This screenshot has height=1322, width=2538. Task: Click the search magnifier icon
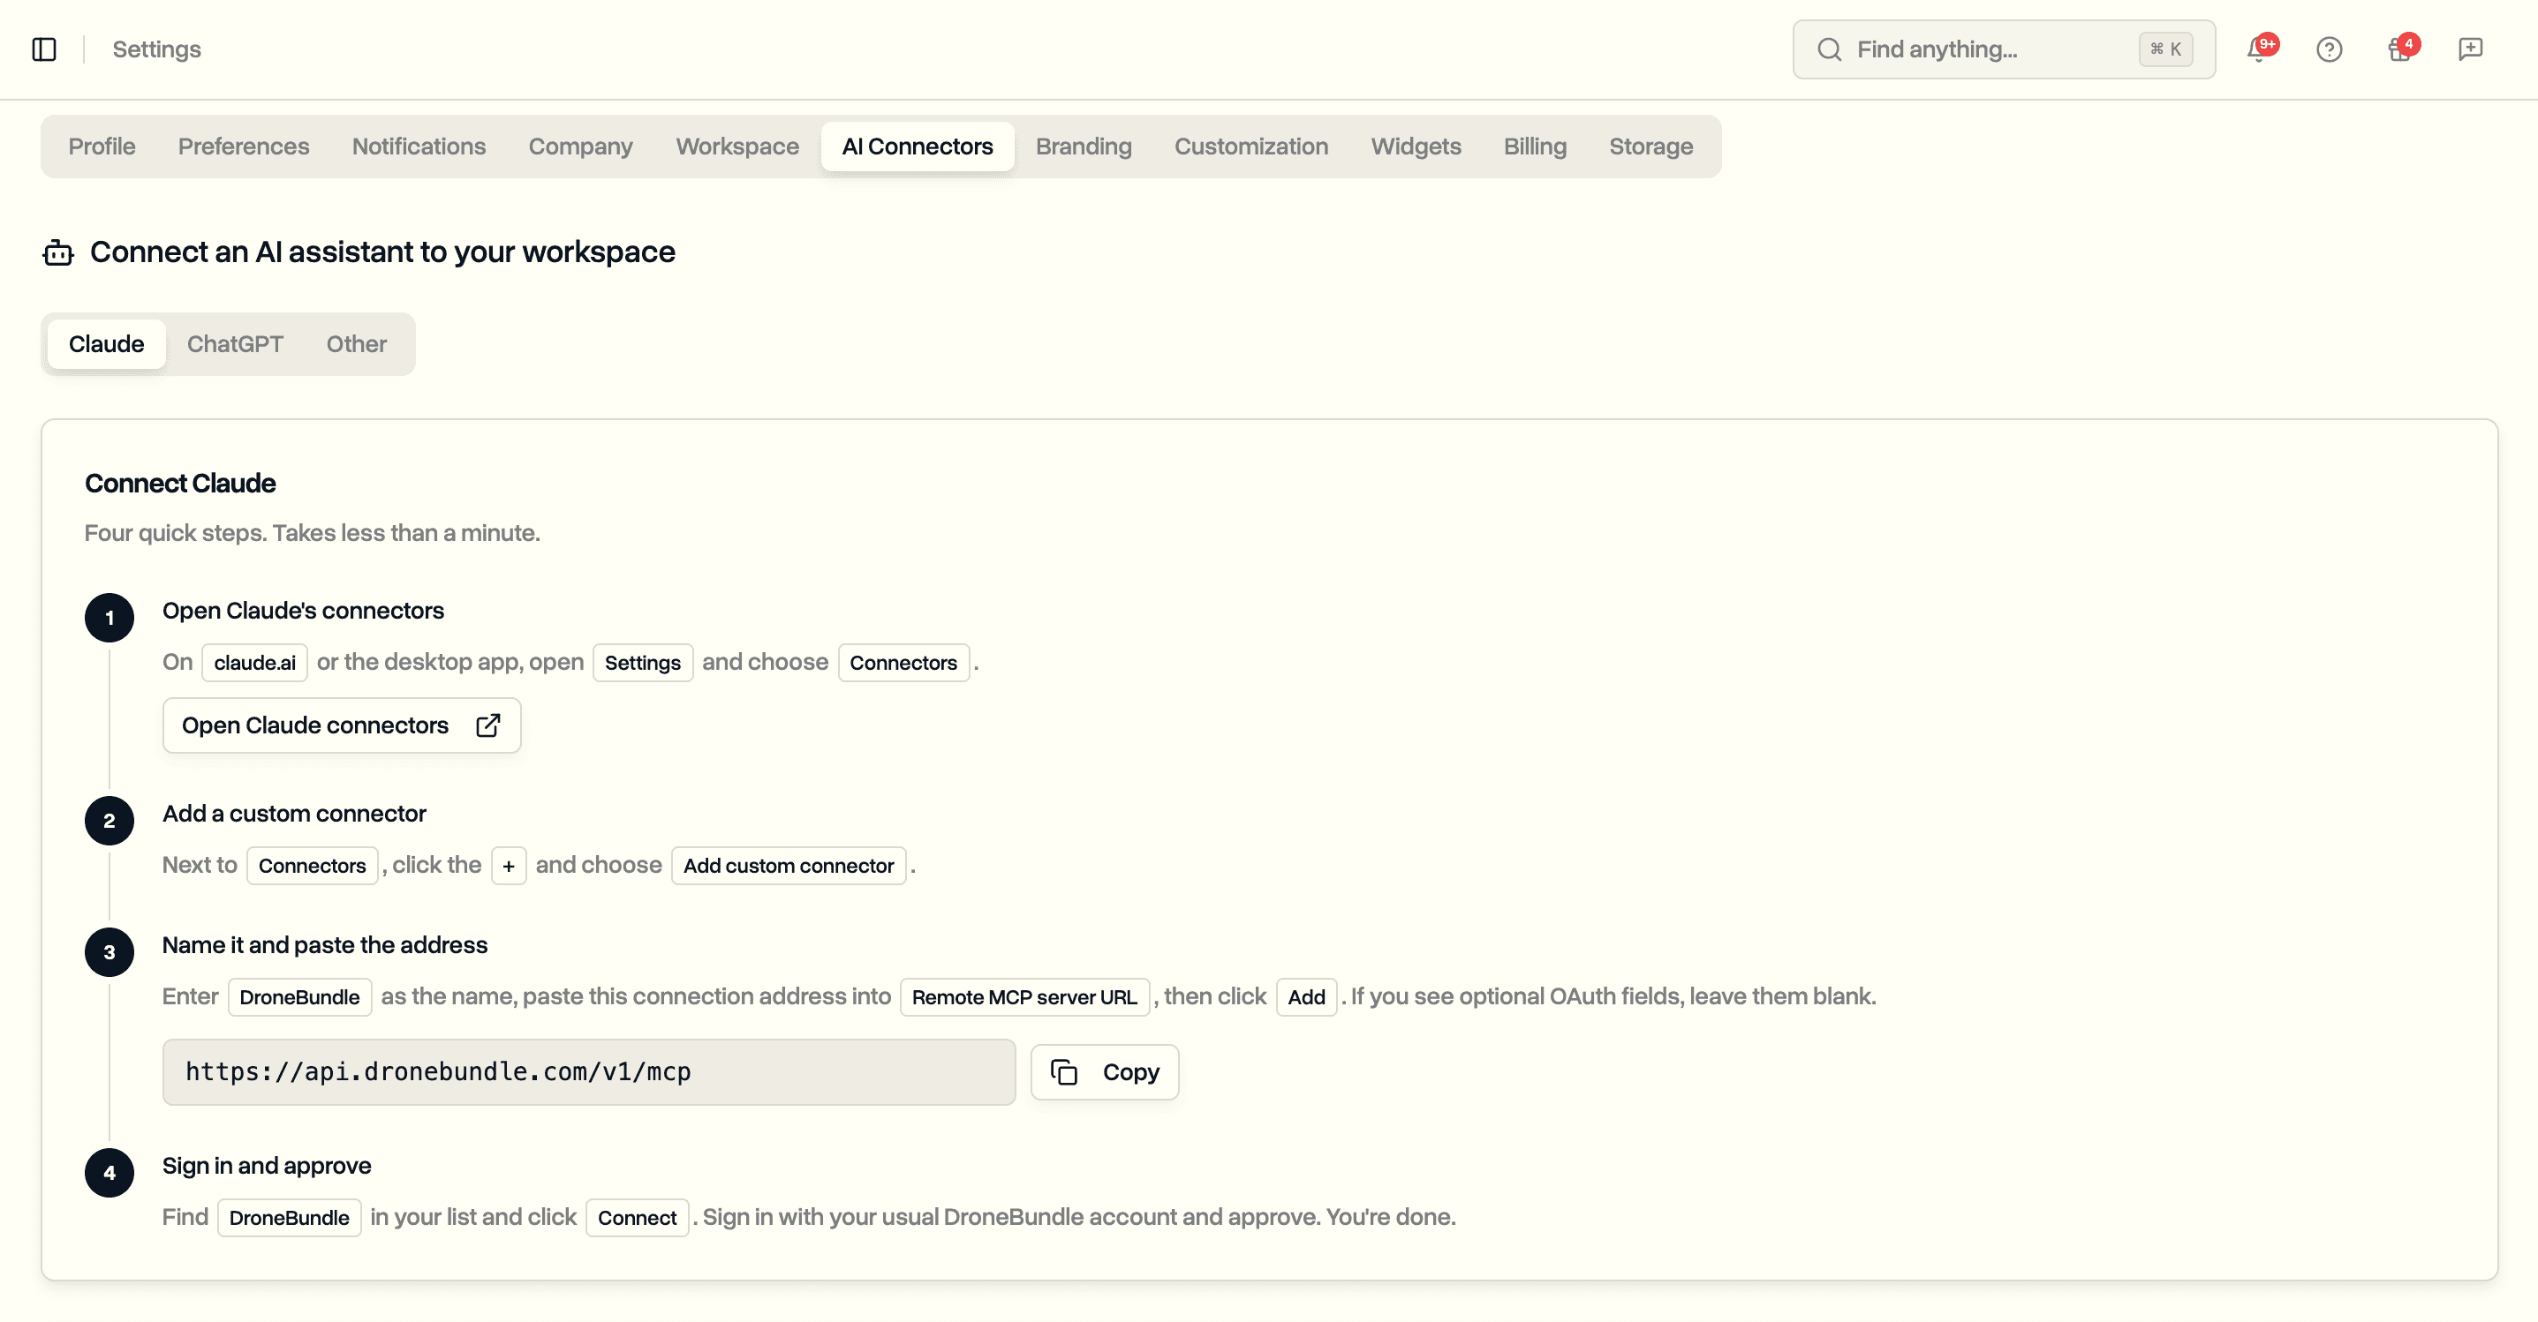(1830, 49)
